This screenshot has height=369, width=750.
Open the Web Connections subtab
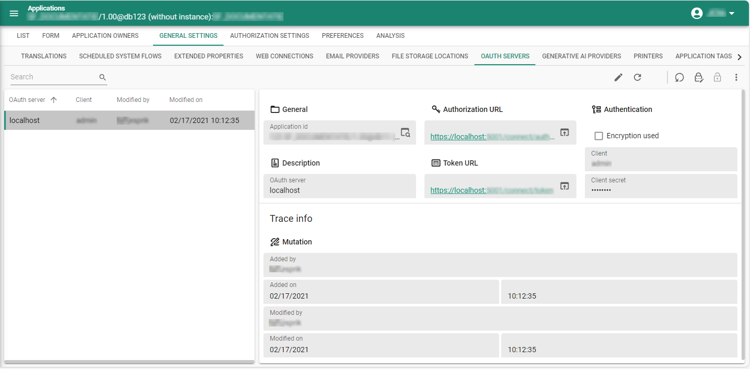pos(285,56)
